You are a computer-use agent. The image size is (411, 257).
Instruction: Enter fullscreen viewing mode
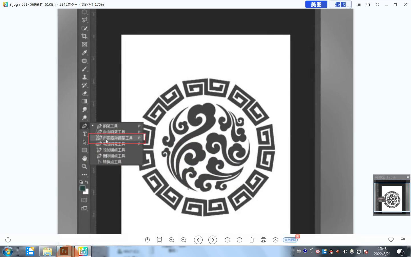point(377,5)
